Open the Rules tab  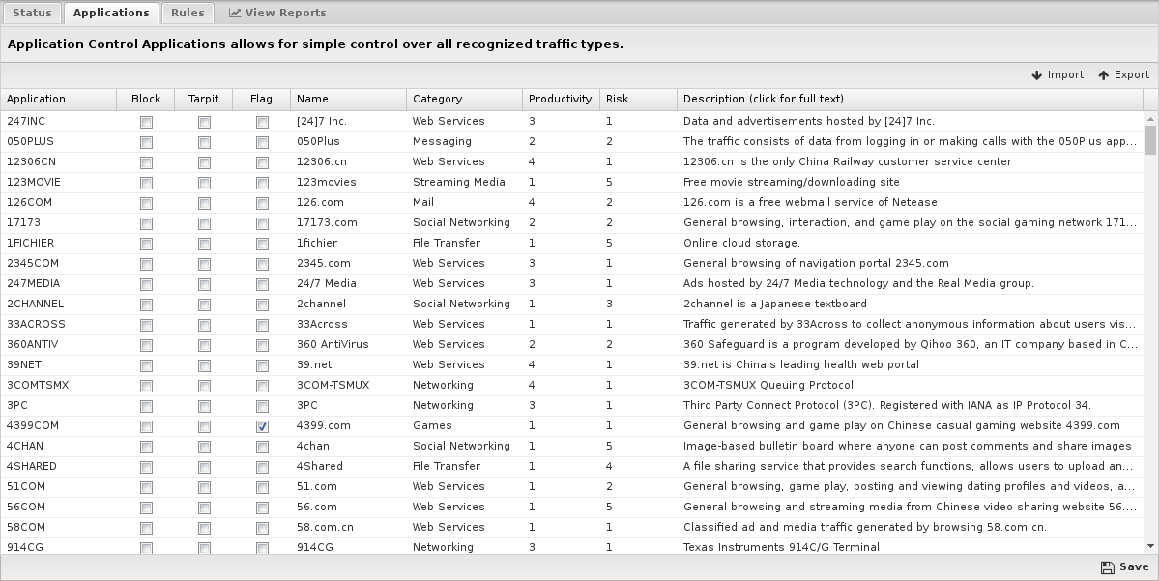tap(188, 13)
